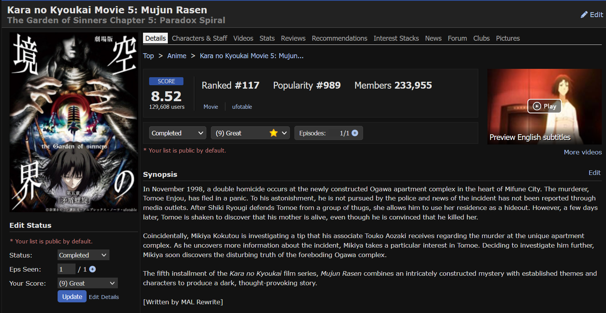Click the Garden of Sinners English subtitle title

pyautogui.click(x=116, y=20)
